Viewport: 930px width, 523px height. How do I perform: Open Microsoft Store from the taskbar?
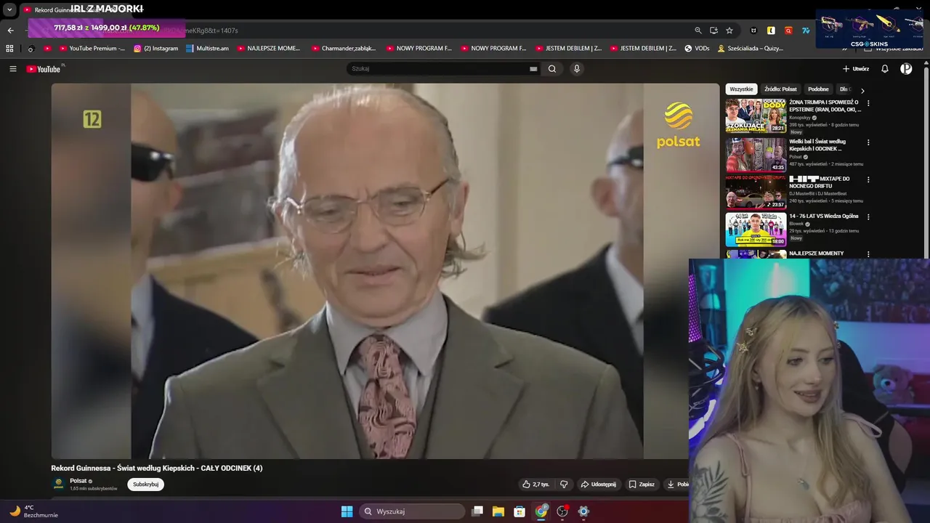(x=519, y=511)
